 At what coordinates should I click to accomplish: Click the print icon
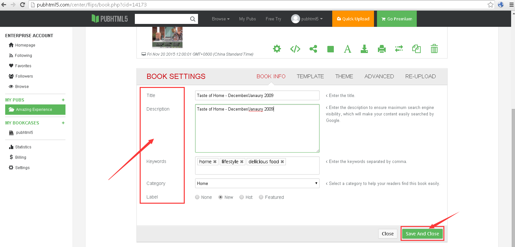382,49
